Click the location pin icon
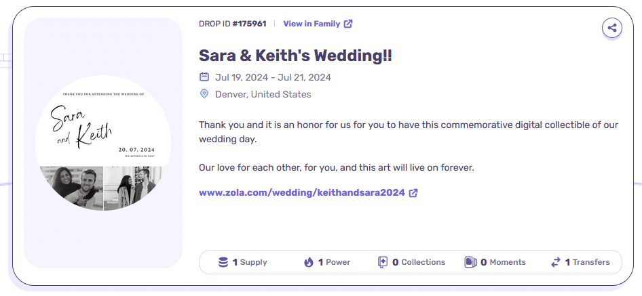The image size is (642, 296). click(x=204, y=94)
